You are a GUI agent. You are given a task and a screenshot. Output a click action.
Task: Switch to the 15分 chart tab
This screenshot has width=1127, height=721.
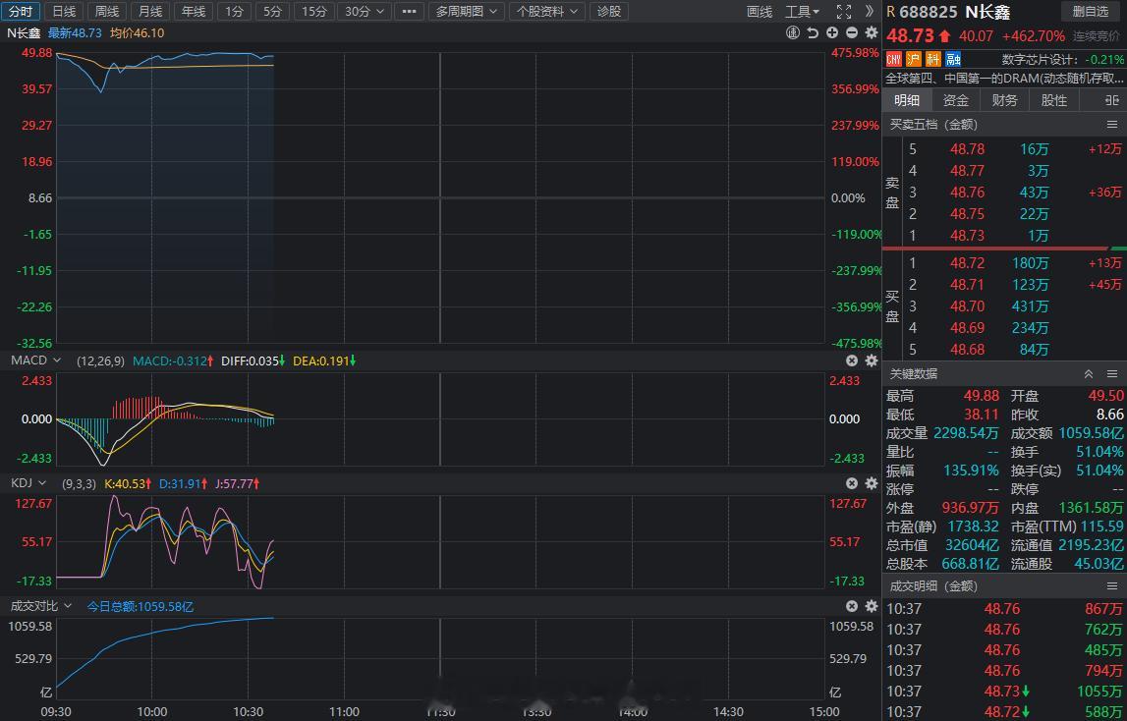[314, 12]
